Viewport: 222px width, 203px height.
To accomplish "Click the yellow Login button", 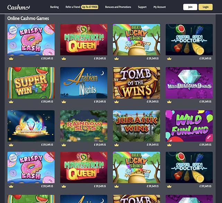I will (x=205, y=7).
